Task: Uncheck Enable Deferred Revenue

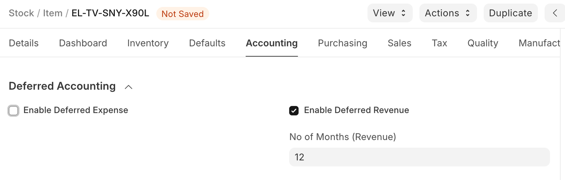Action: (294, 110)
